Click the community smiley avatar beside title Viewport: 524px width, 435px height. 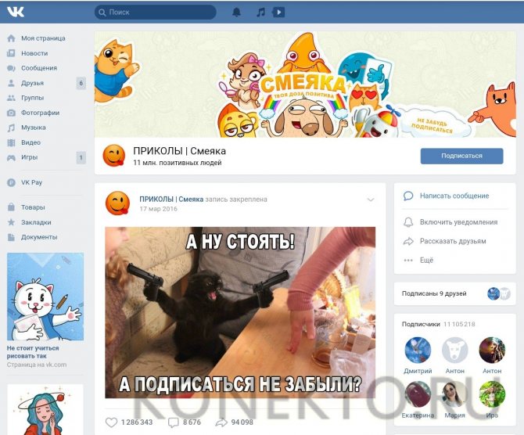pos(114,156)
